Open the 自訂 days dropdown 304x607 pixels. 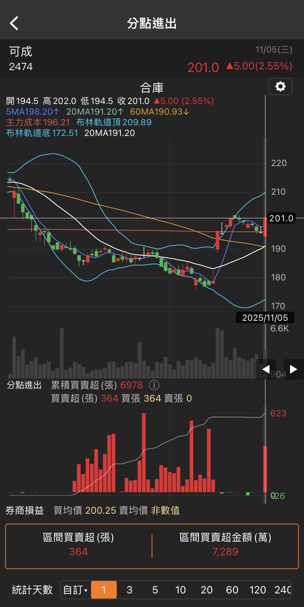tap(75, 590)
